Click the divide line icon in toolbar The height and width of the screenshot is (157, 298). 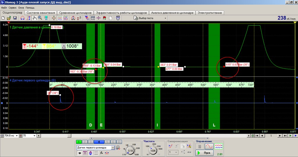click(x=98, y=18)
